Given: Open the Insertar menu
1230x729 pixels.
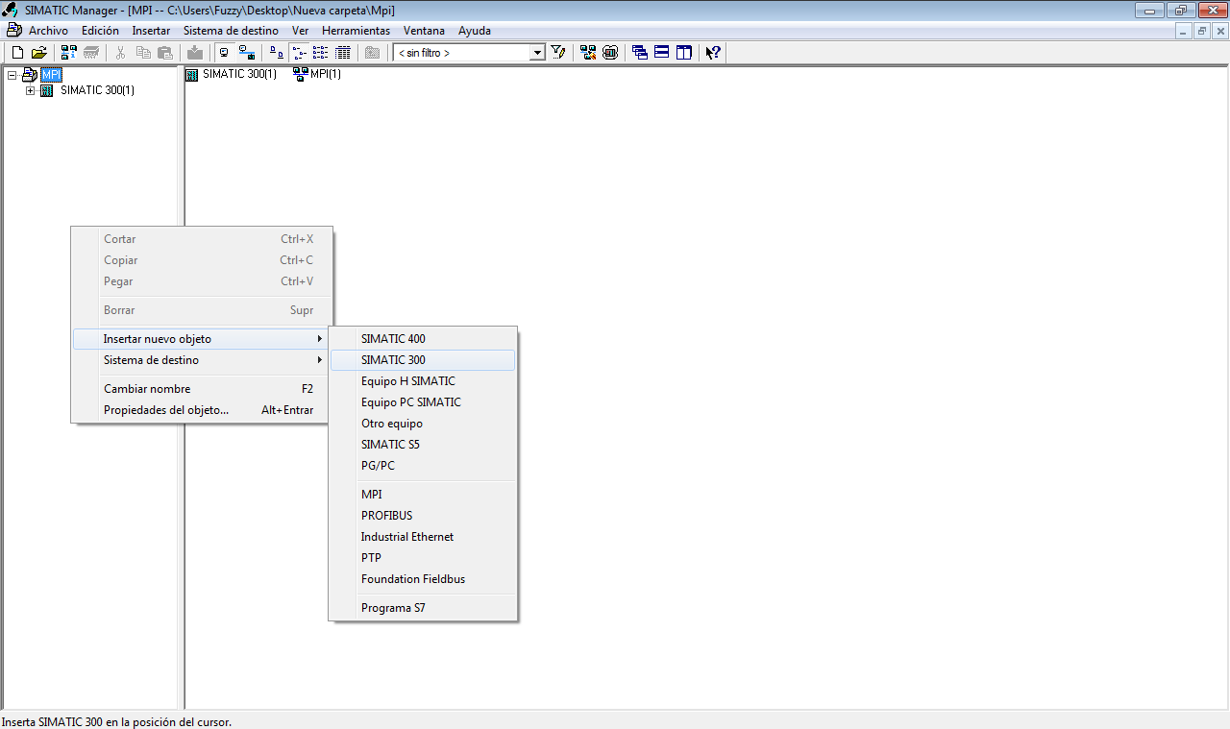Looking at the screenshot, I should tap(151, 31).
